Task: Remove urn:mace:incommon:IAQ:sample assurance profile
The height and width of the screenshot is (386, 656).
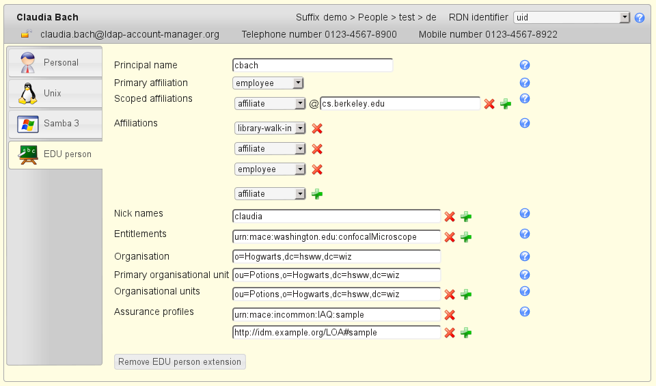Action: click(x=450, y=315)
